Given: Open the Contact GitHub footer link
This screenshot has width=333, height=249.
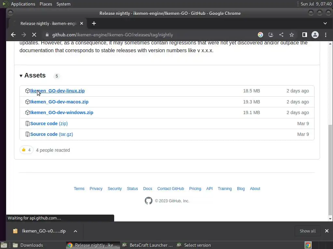Looking at the screenshot, I should [x=170, y=189].
